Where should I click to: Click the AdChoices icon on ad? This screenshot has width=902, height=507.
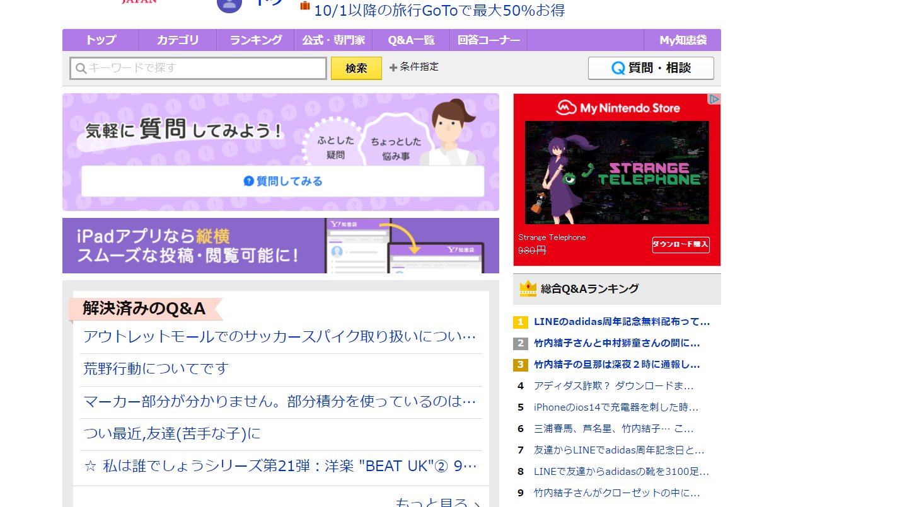tap(714, 99)
